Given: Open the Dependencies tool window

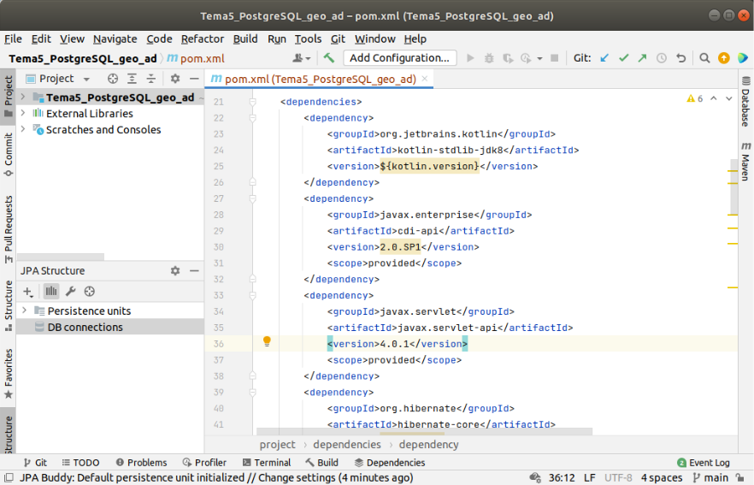Looking at the screenshot, I should pos(390,463).
